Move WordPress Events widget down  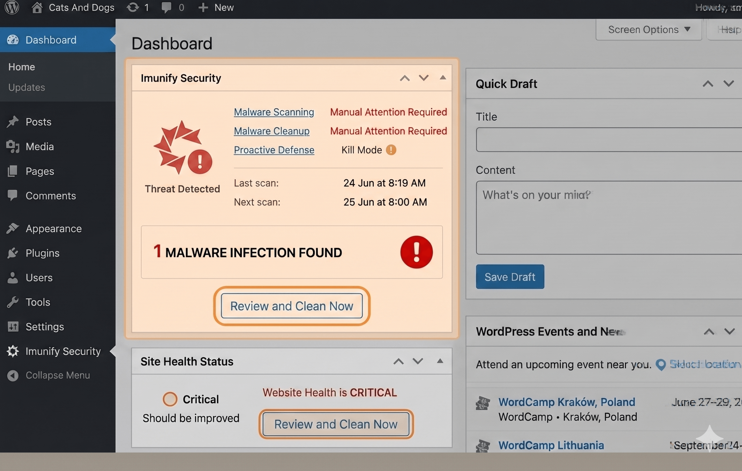coord(730,332)
